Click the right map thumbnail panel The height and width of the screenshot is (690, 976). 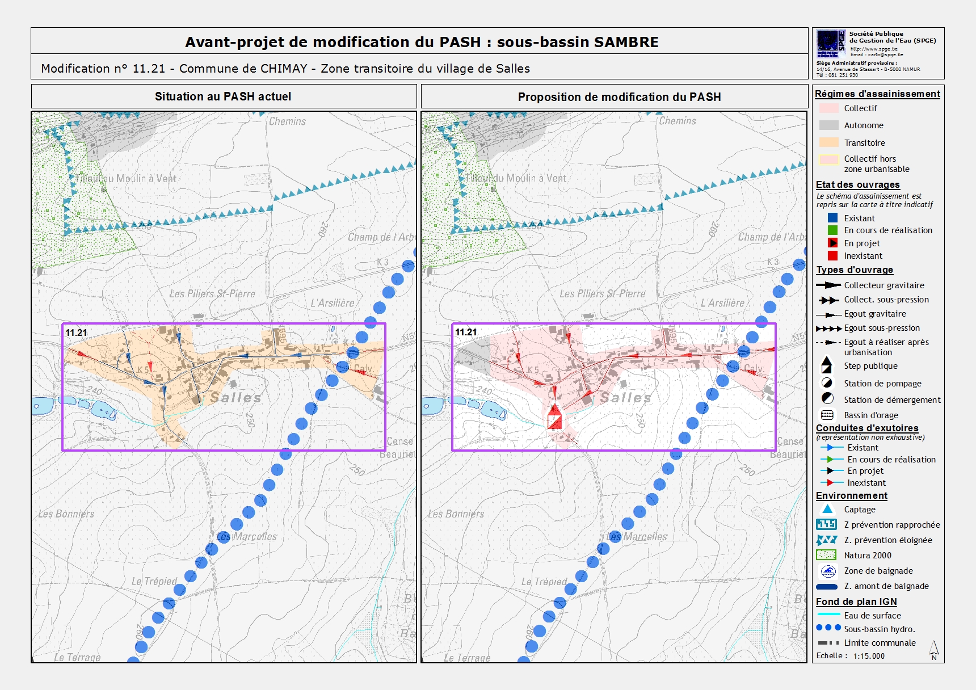[613, 386]
